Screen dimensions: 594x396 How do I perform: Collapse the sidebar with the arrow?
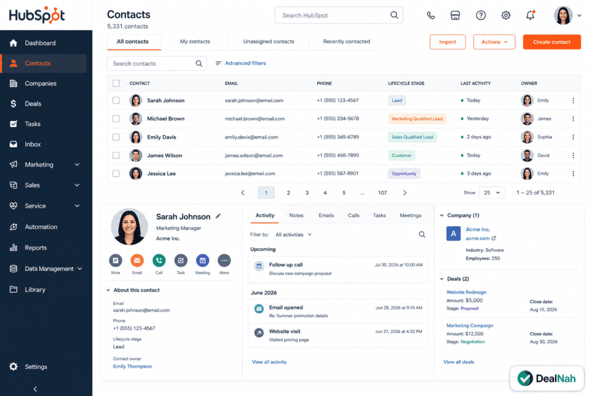point(35,389)
